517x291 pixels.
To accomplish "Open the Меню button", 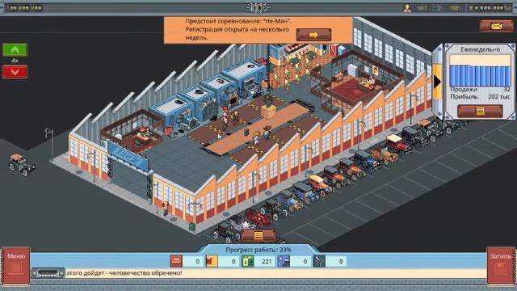I will click(16, 265).
